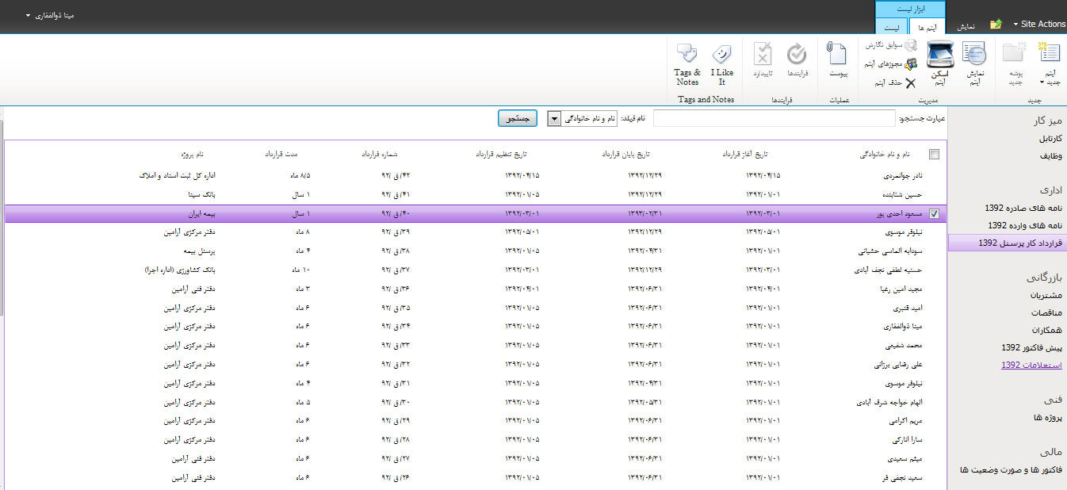The height and width of the screenshot is (490, 1067).
Task: Click the بانک سینا project cell
Action: [201, 194]
